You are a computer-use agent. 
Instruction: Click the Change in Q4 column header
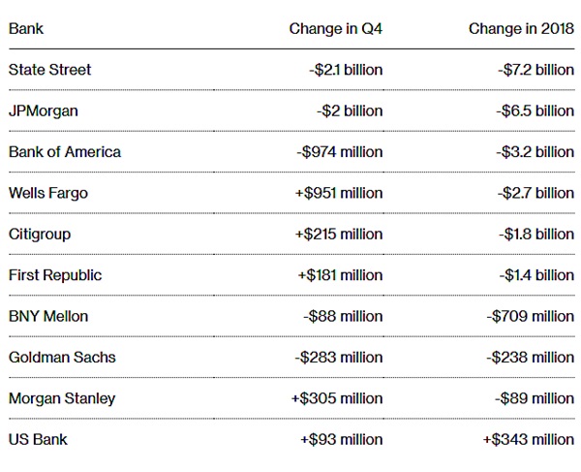pos(335,29)
